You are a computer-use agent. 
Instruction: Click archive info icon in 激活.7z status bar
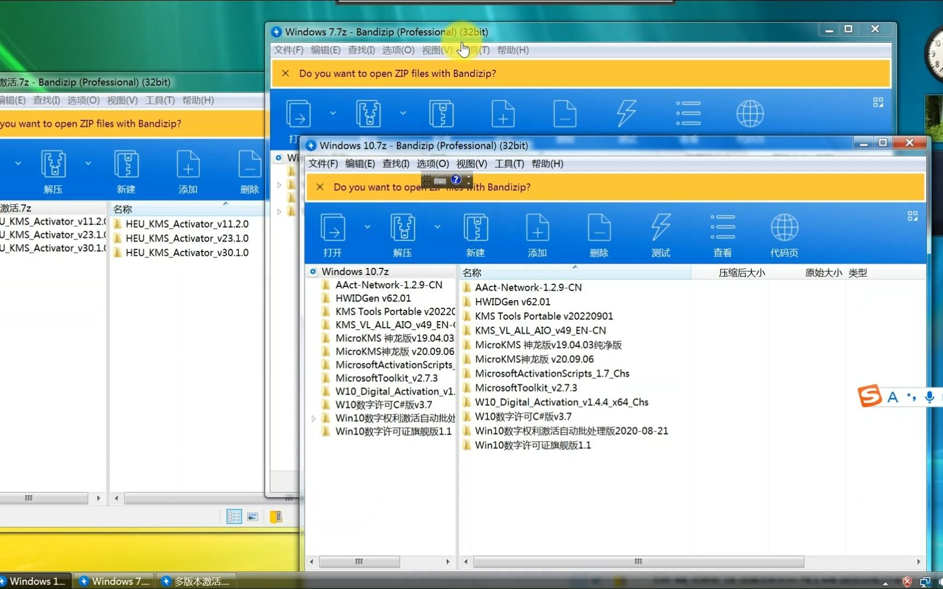point(276,516)
